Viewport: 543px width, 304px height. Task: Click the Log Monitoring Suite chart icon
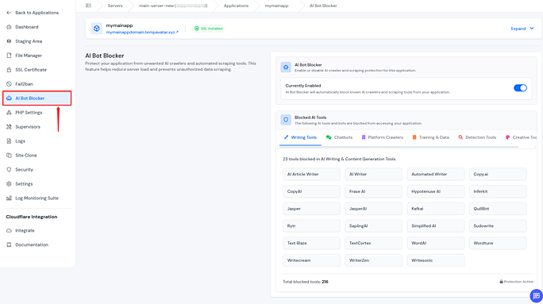pos(9,198)
